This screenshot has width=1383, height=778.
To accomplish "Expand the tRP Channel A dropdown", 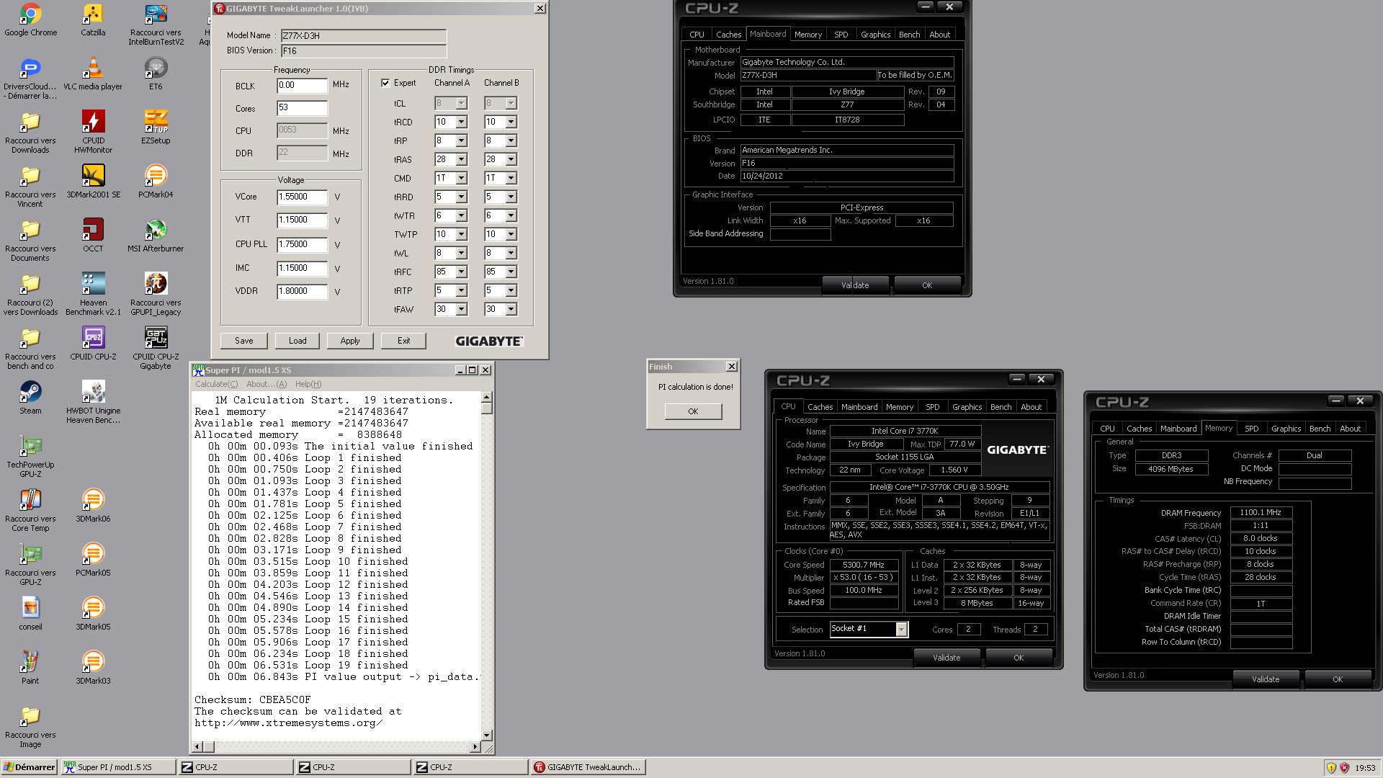I will click(x=461, y=140).
